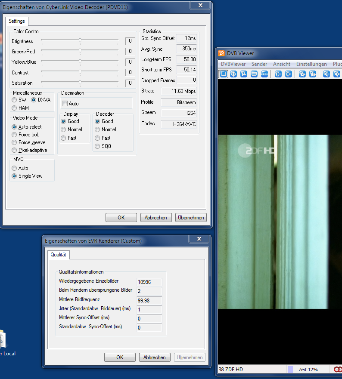
Task: Choose Force weave video mode
Action: (x=14, y=142)
